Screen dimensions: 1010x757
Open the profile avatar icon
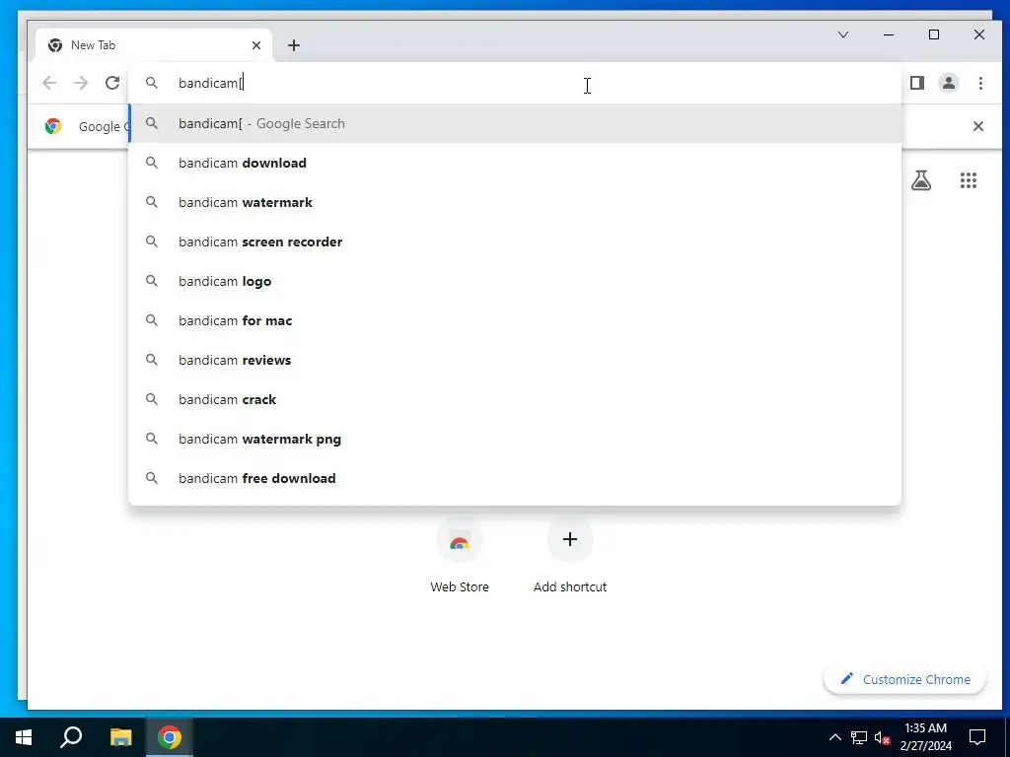948,83
